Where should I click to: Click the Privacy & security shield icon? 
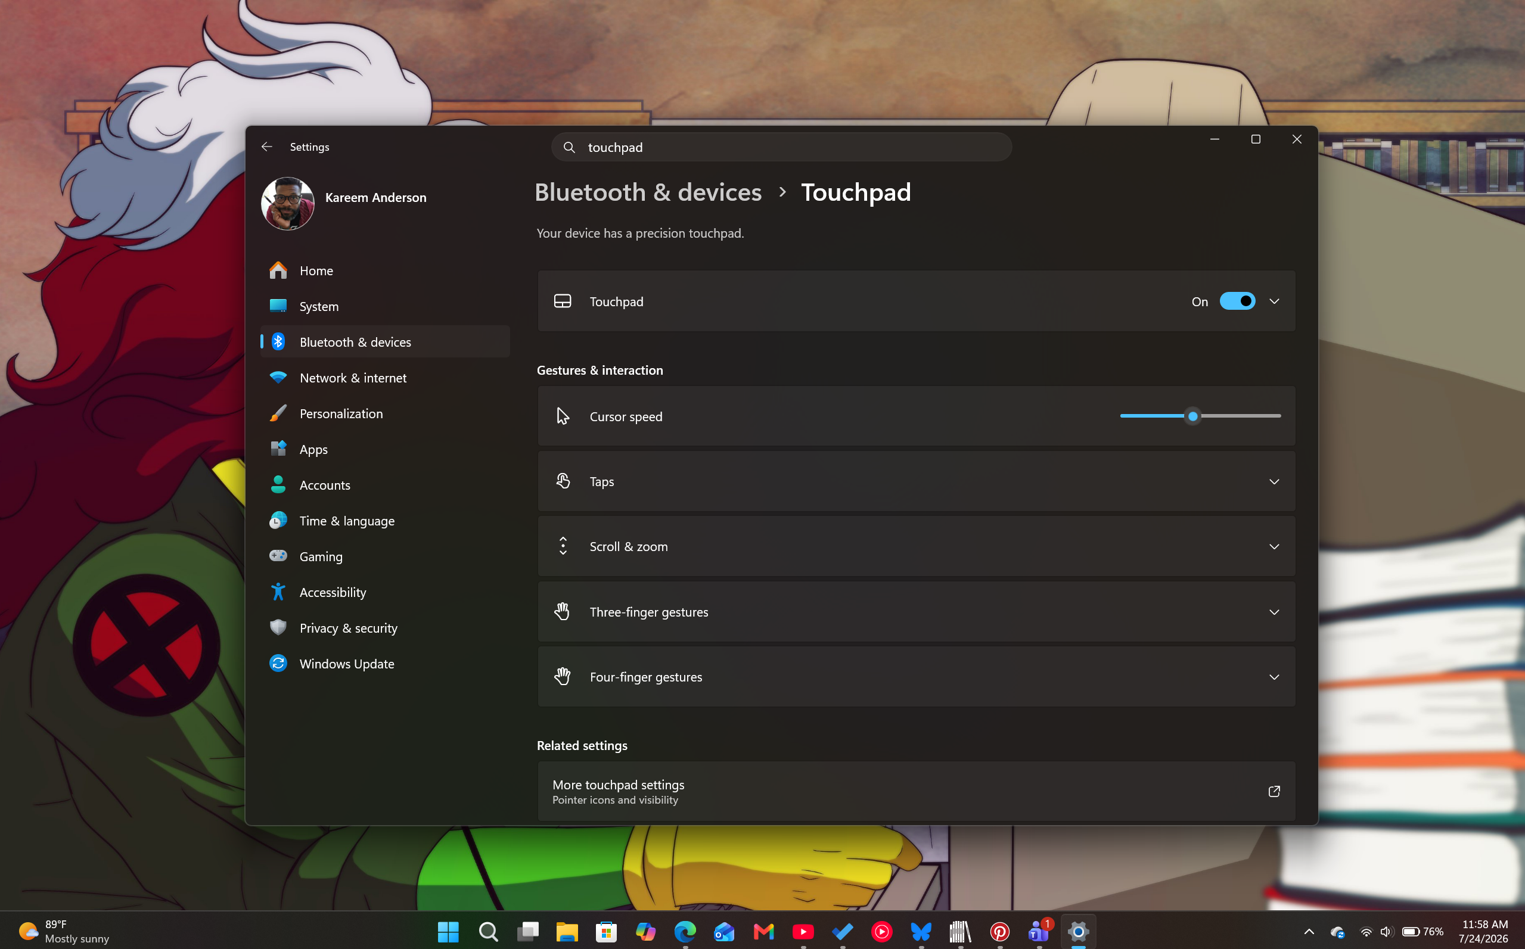click(278, 628)
